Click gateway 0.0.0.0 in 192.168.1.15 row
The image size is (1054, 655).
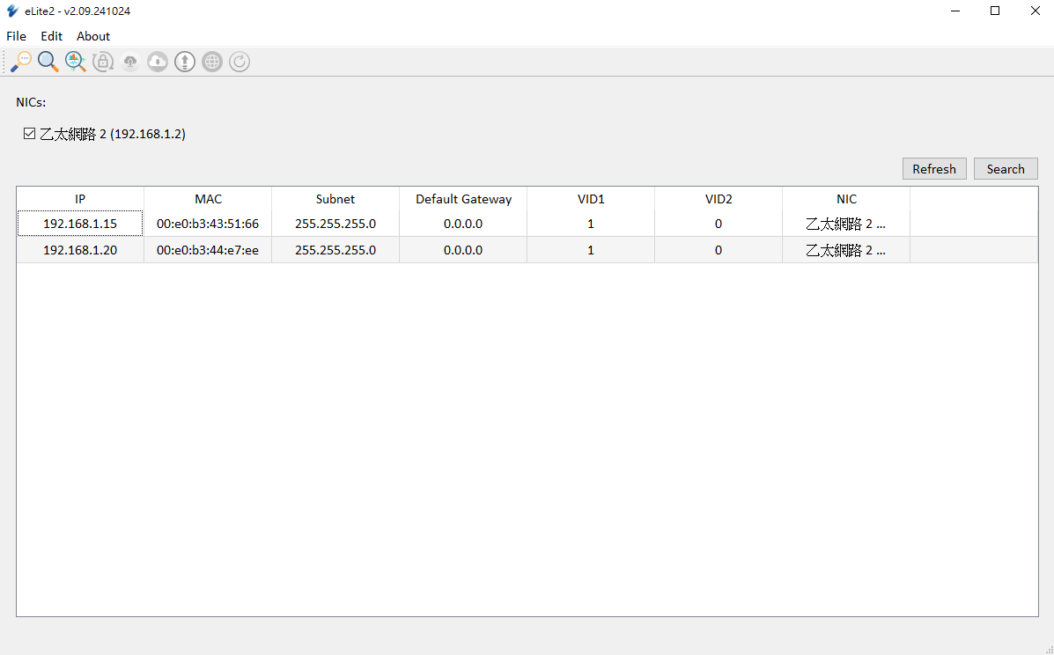click(x=463, y=224)
